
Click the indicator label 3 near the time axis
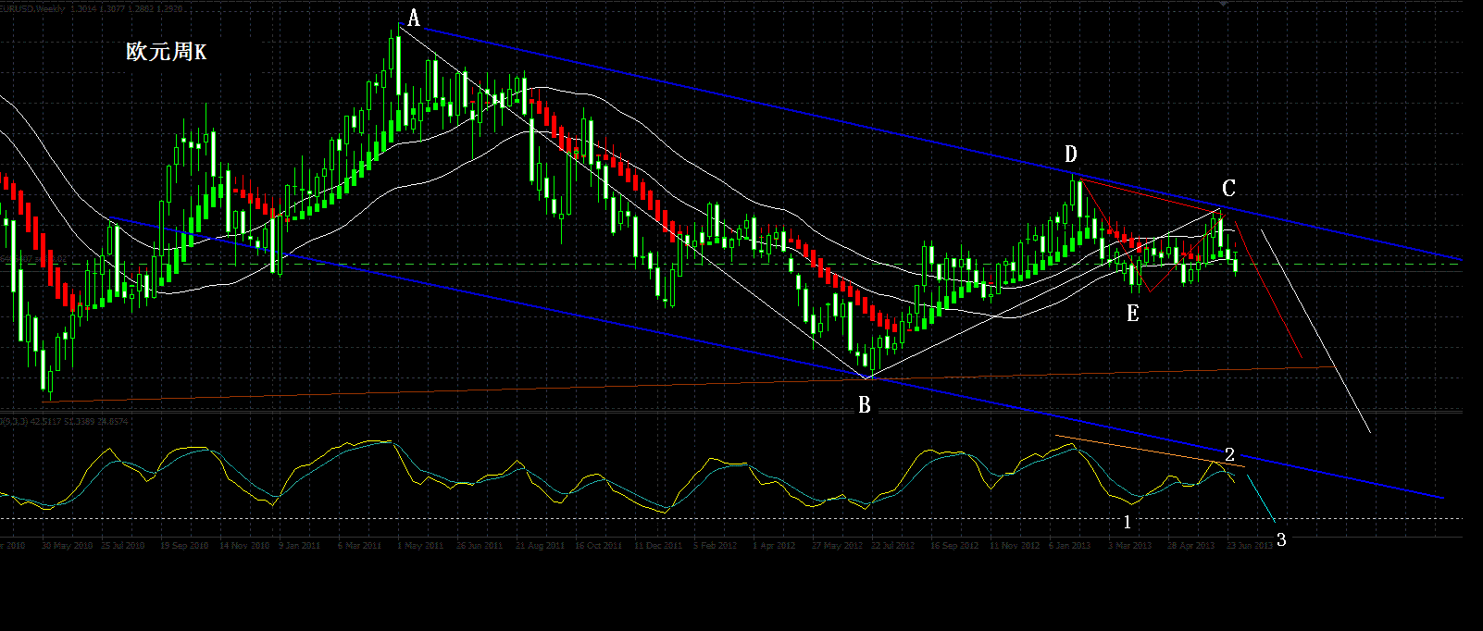click(1281, 539)
